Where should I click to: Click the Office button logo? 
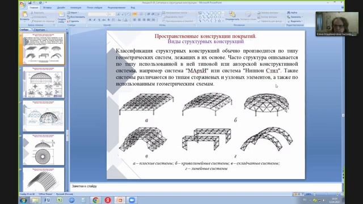[x=23, y=5]
